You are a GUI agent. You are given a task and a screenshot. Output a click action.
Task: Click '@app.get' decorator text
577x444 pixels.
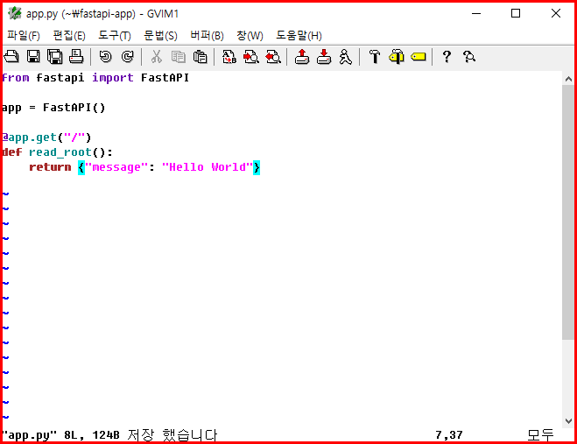click(x=30, y=137)
